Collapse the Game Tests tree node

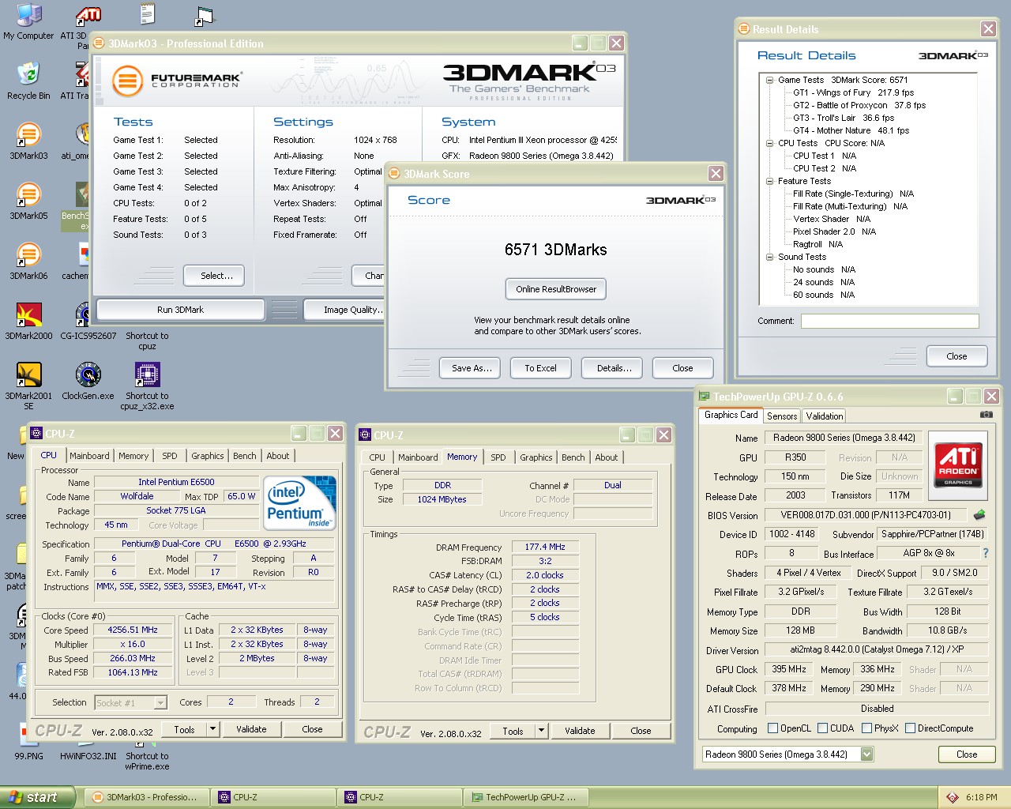769,80
